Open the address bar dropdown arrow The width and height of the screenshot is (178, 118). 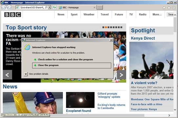tap(49, 8)
